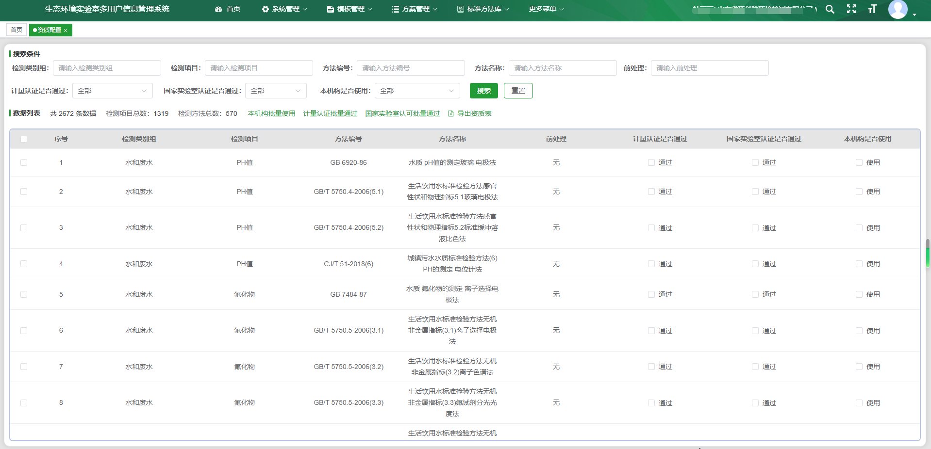Tick 计量认证 通过 checkbox for row 1
Screen dimensions: 931x449
pos(651,162)
